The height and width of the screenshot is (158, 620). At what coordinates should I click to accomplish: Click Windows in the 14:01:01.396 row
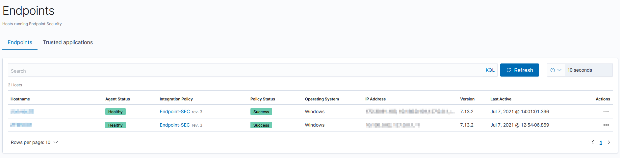coord(315,112)
